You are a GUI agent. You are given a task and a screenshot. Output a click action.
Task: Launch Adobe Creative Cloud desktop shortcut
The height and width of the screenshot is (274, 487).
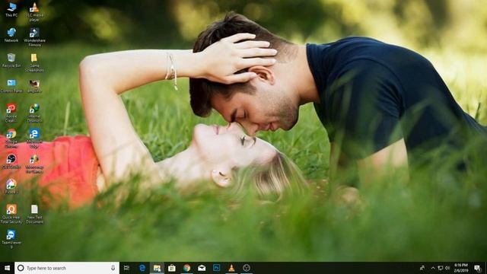(11, 113)
